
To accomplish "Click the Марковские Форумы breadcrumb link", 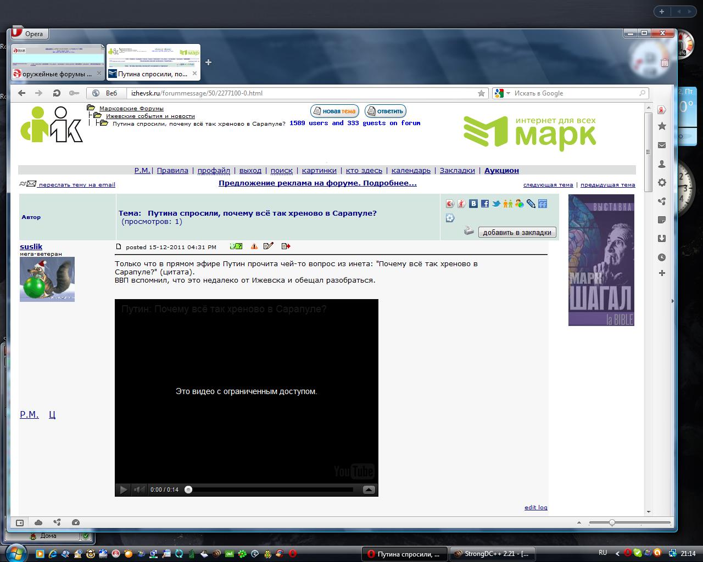I will (x=131, y=108).
